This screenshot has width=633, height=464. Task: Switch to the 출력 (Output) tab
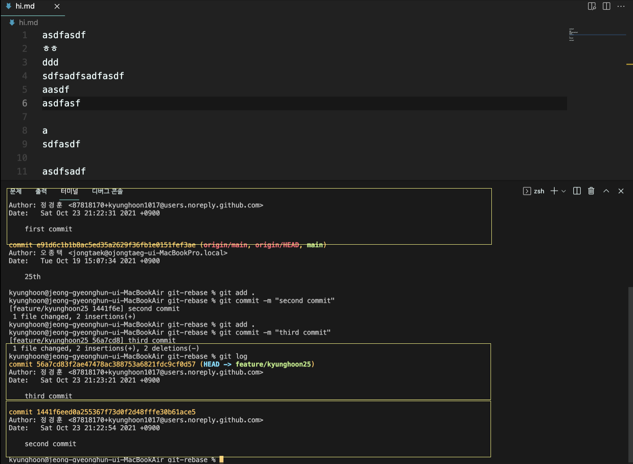coord(41,191)
